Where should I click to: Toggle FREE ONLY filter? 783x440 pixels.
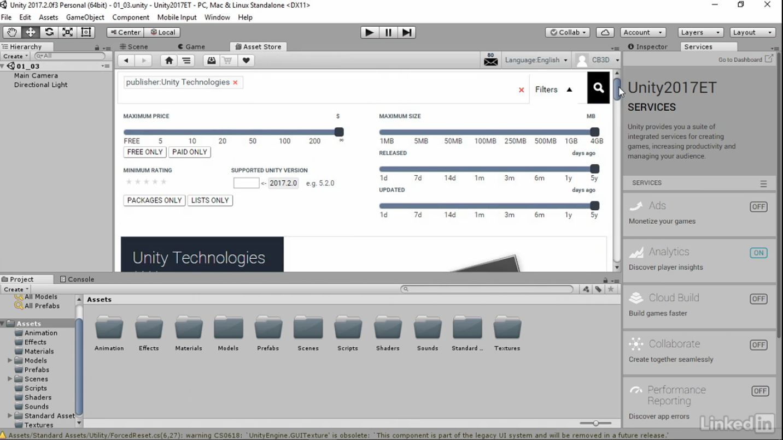[145, 152]
